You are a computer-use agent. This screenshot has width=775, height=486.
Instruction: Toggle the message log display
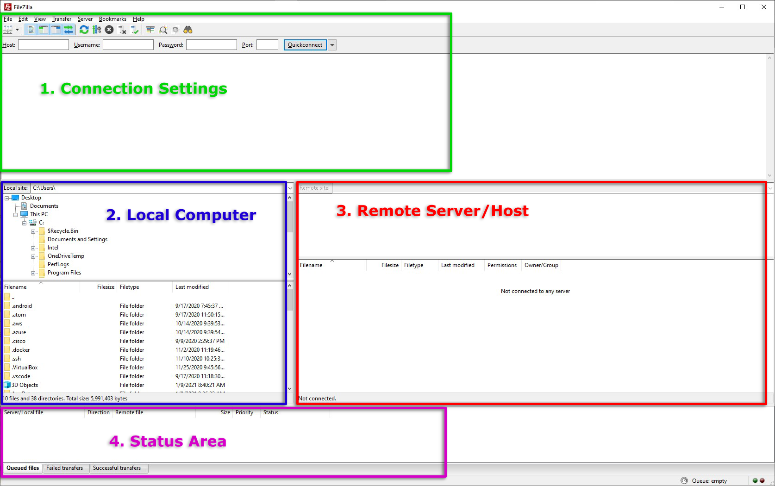click(31, 30)
